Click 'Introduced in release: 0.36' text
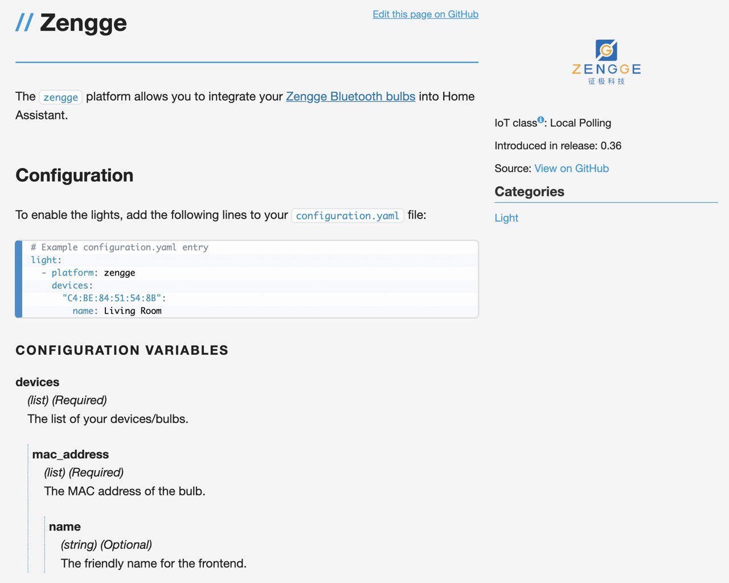This screenshot has height=583, width=729. (558, 146)
